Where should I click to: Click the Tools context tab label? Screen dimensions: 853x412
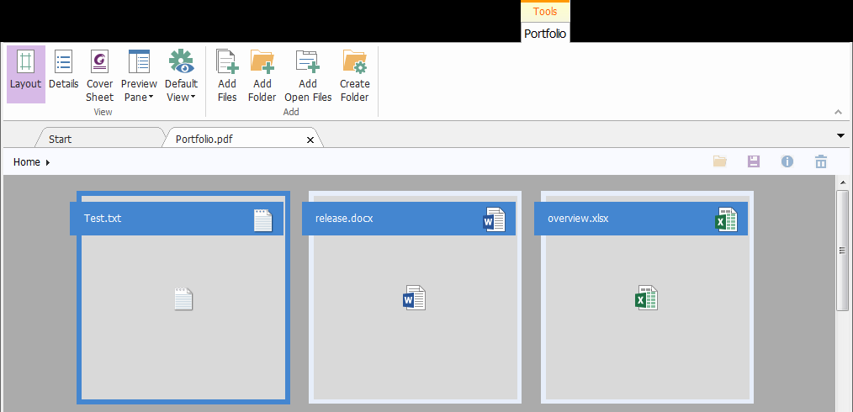(545, 12)
